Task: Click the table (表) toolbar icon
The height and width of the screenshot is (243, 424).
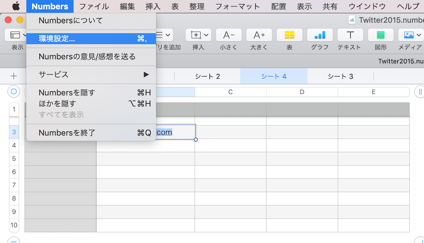Action: pos(289,35)
